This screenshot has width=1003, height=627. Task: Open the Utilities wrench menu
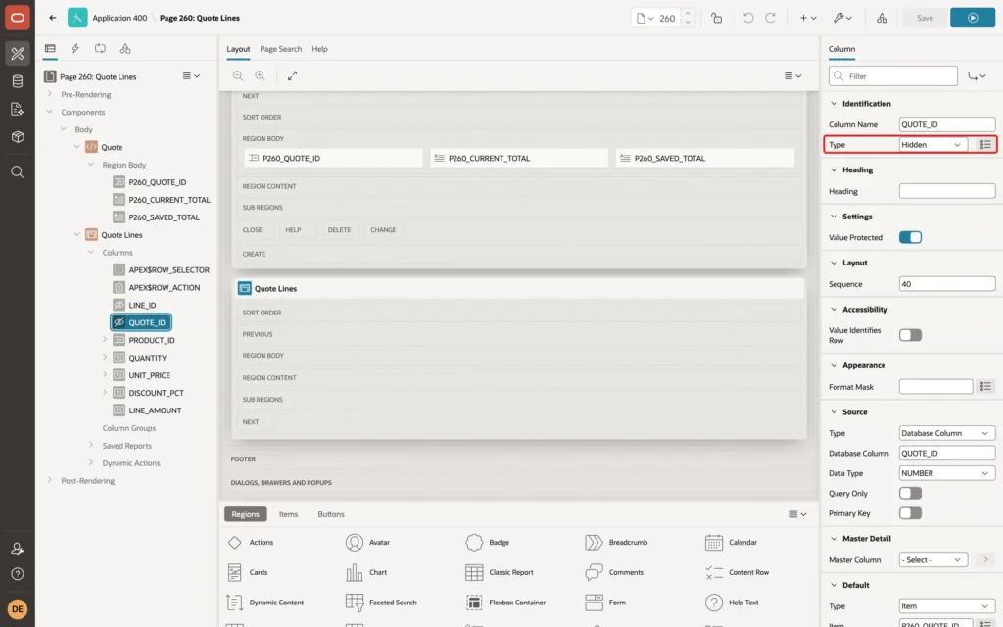click(841, 18)
